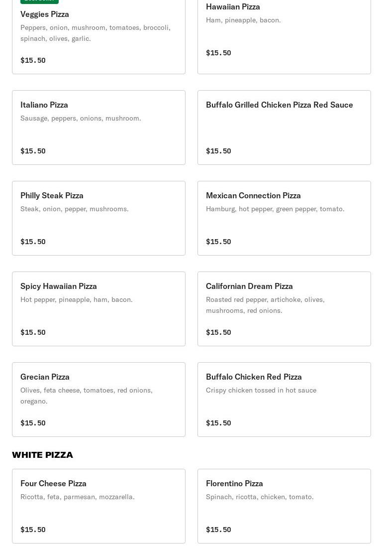Click the green badge above Veggies Pizza
383x551 pixels.
(40, 1)
